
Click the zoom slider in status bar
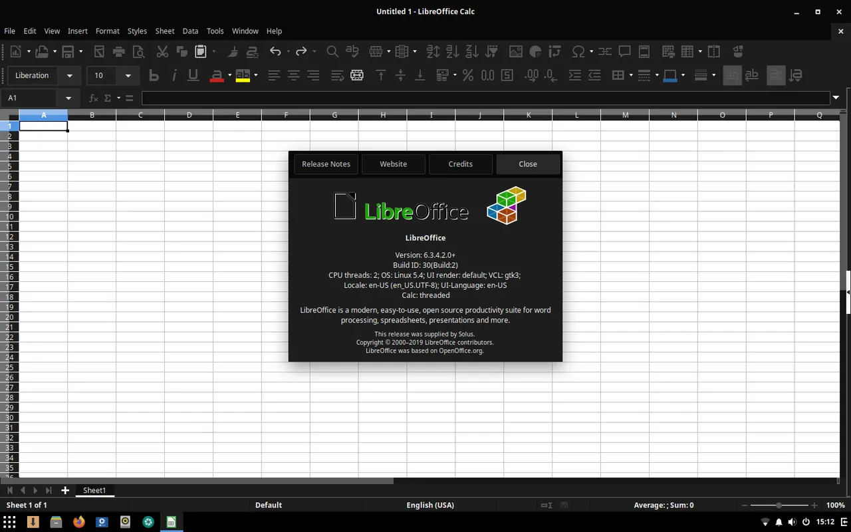[x=779, y=505]
